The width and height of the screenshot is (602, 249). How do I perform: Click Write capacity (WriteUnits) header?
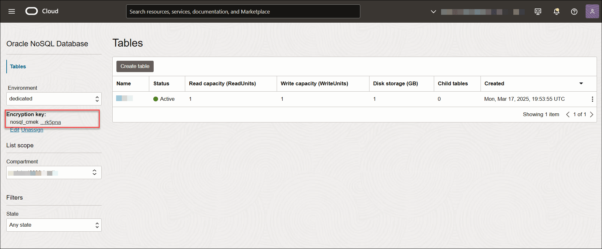point(315,83)
